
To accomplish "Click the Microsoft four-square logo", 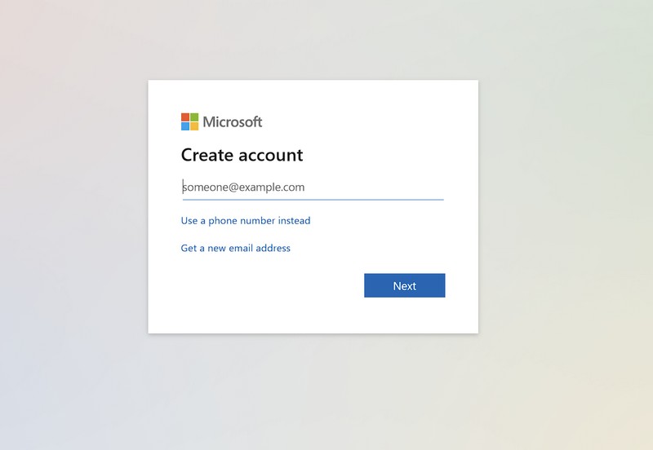I will pyautogui.click(x=189, y=121).
